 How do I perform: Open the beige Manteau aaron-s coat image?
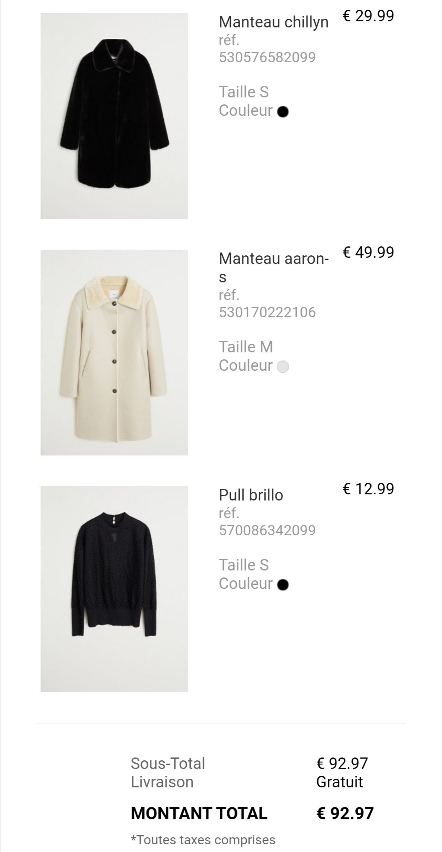click(114, 352)
